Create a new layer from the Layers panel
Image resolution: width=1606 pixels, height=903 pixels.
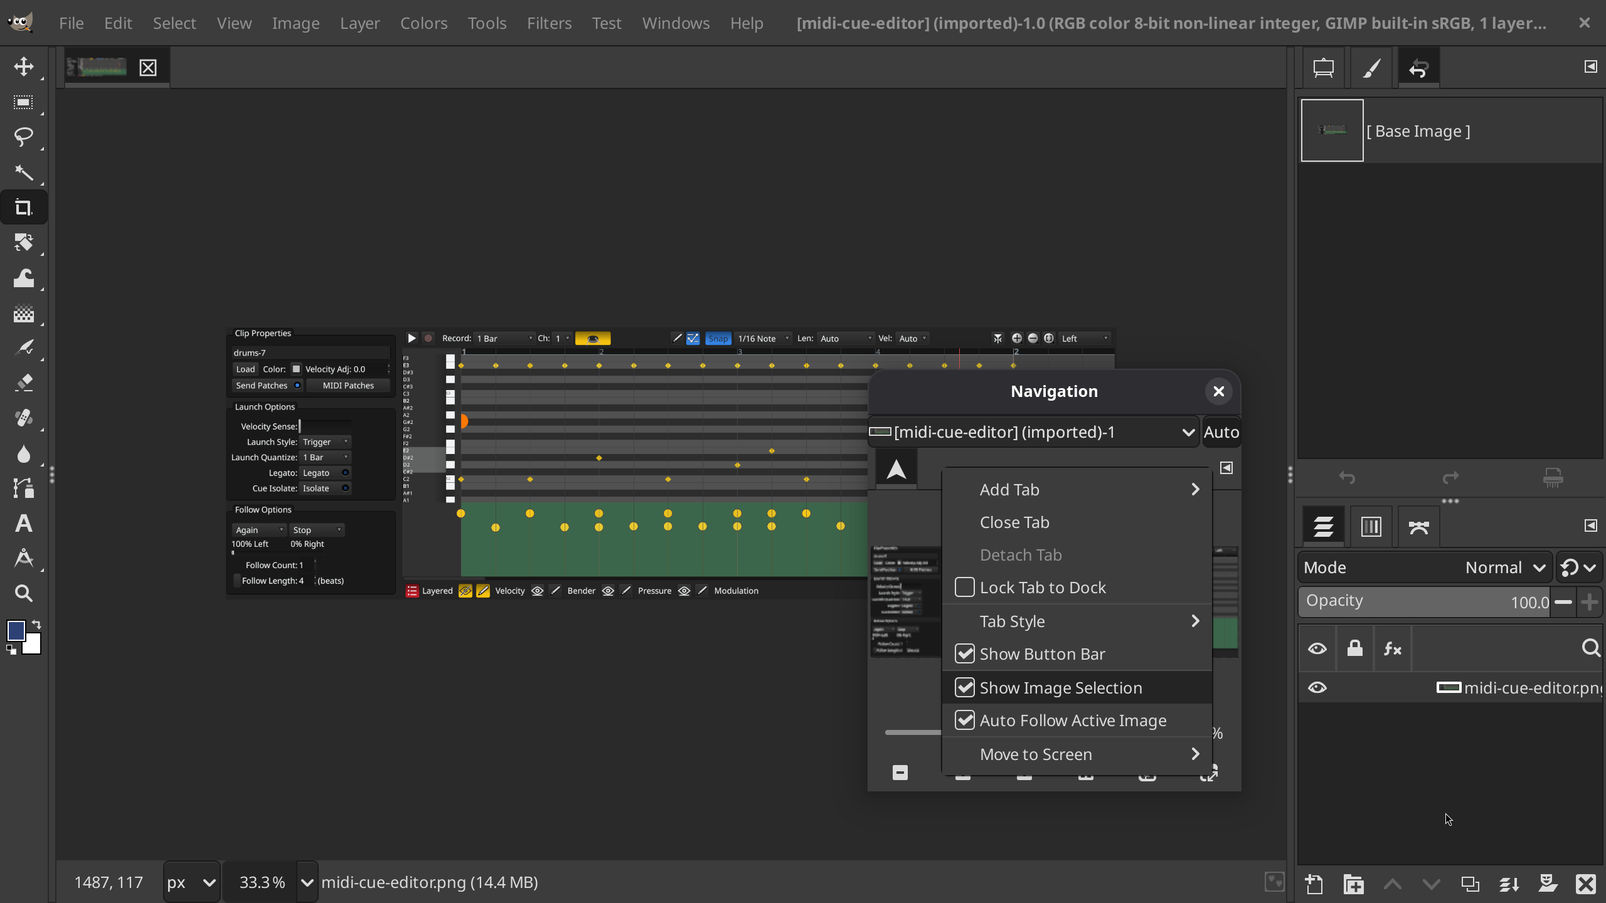click(x=1314, y=884)
